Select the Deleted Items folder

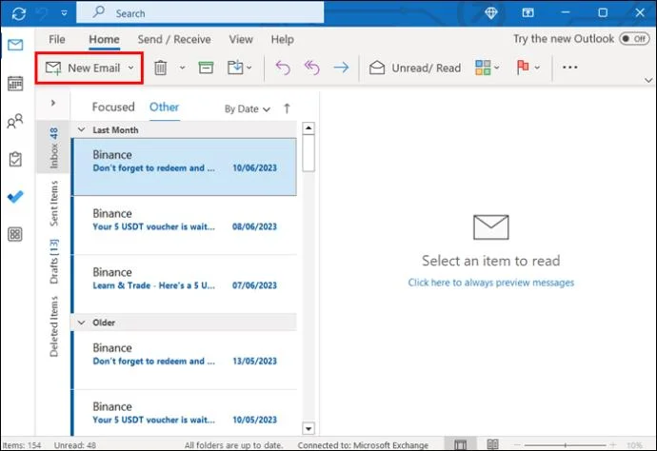tap(54, 326)
